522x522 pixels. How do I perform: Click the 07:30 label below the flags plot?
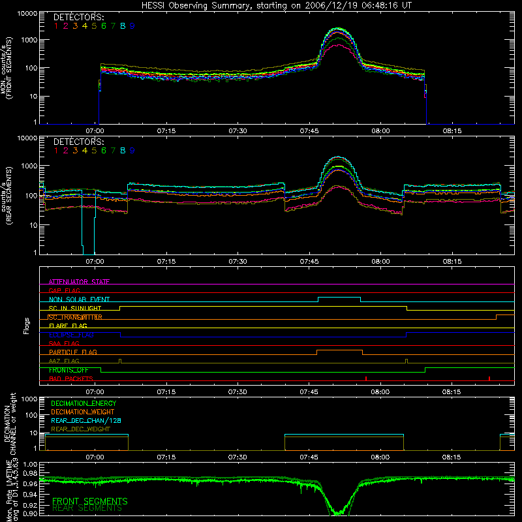click(238, 392)
